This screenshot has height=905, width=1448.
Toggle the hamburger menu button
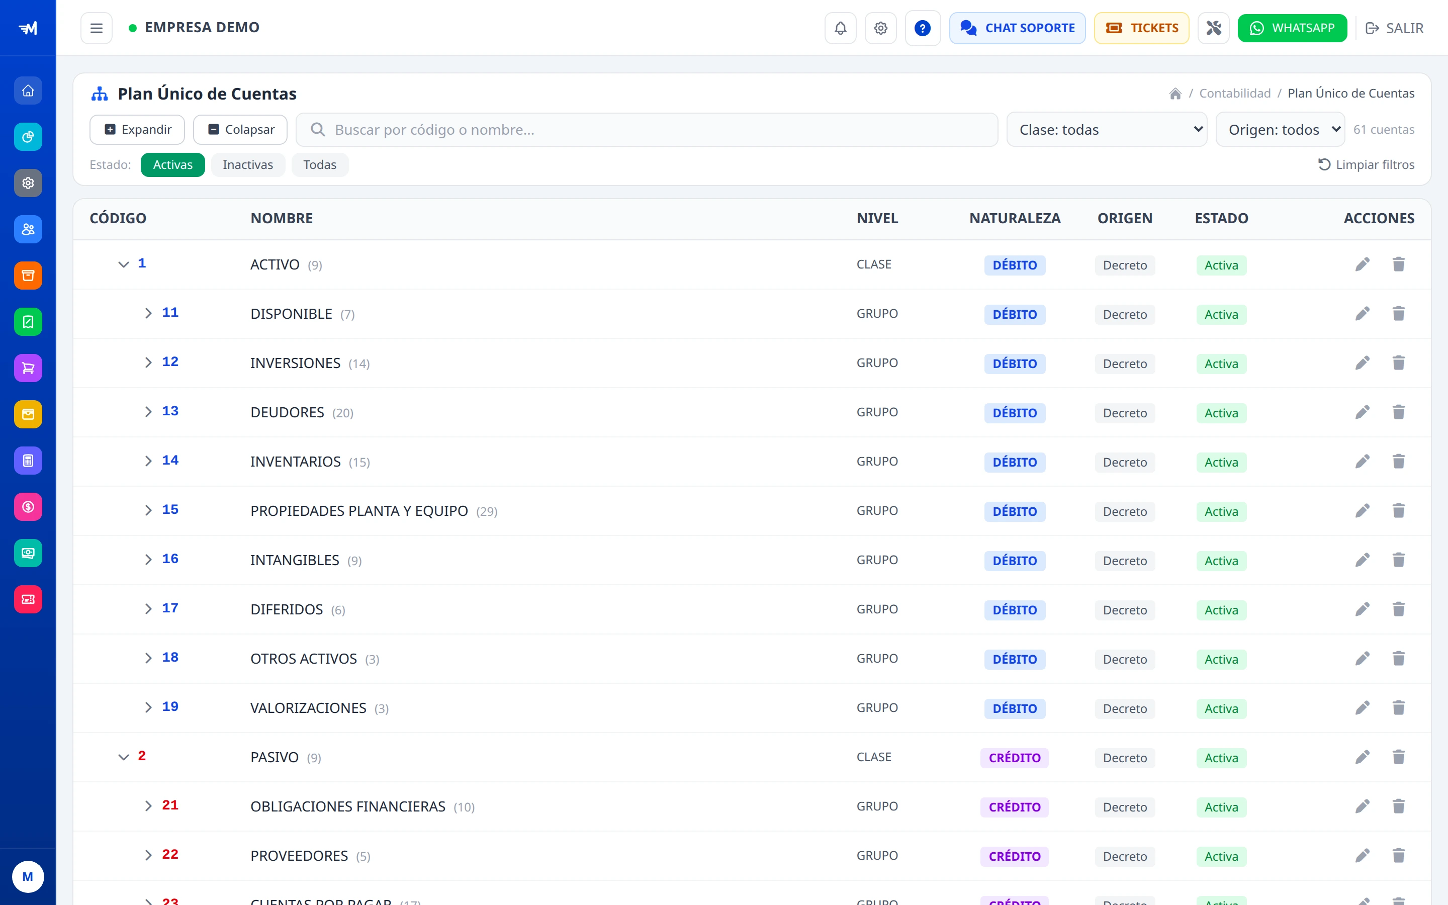click(x=97, y=28)
